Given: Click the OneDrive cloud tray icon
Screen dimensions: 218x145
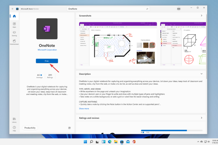Looking at the screenshot, I should click(201, 142).
